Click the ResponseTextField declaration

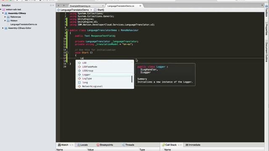pyautogui.click(x=103, y=36)
